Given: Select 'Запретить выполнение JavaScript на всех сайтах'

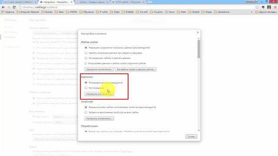Looking at the screenshot, I should coord(86,112).
